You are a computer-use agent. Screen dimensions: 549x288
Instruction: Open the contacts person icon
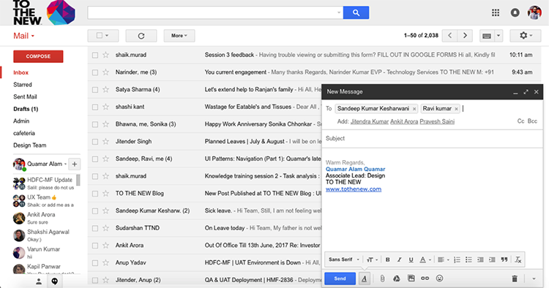(39, 281)
